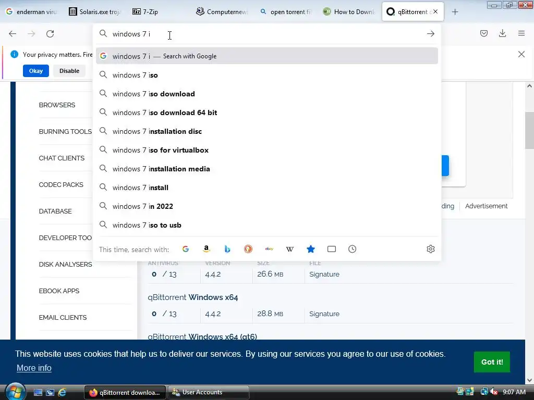Open the BROWSERS category
The height and width of the screenshot is (400, 534).
click(x=57, y=105)
